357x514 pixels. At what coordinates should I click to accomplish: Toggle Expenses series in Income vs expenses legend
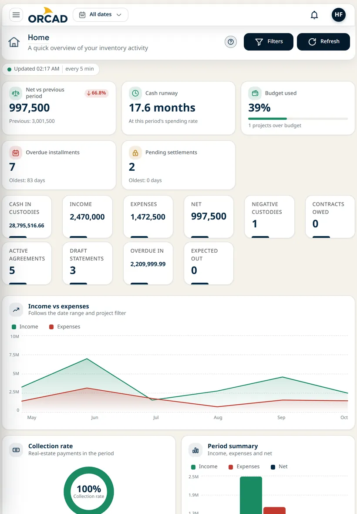(x=64, y=327)
